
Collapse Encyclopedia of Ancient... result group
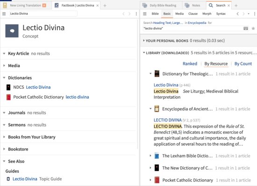pyautogui.click(x=150, y=108)
